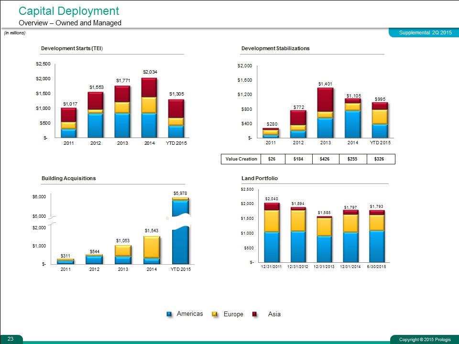This screenshot has height=344, width=459.
Task: Click the $1,305 Development Starts label
Action: click(x=177, y=94)
